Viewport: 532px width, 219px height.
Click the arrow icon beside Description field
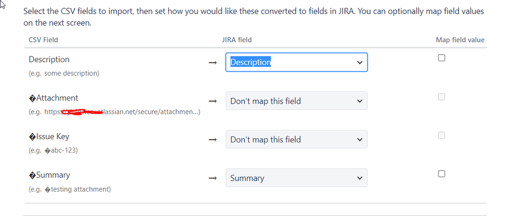tap(212, 62)
